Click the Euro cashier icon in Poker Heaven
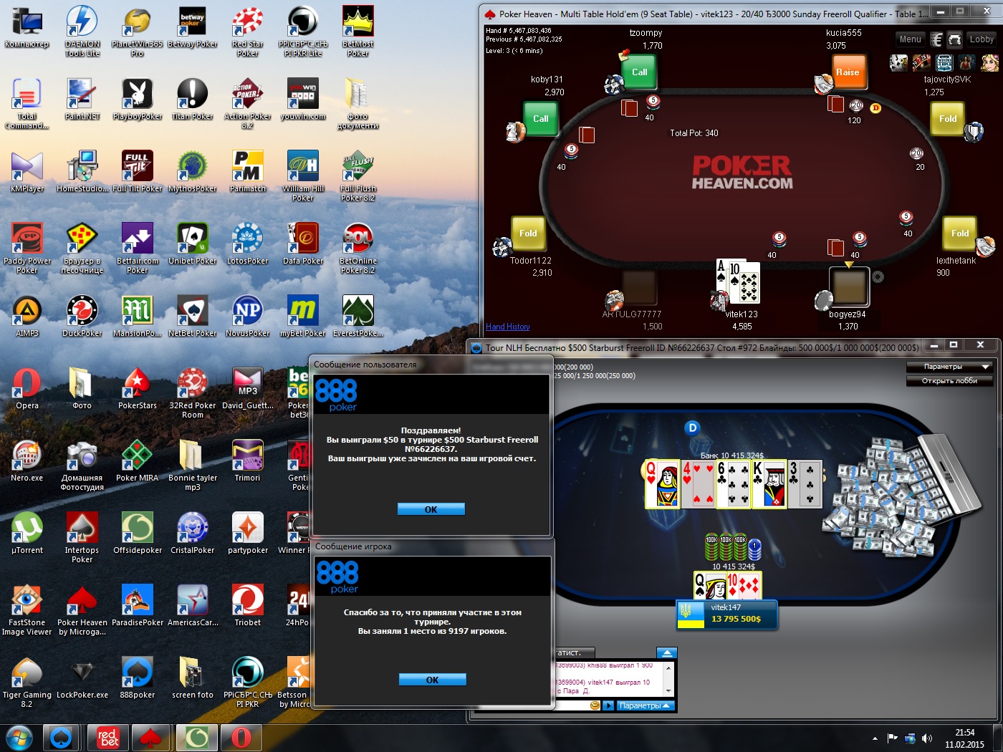Screen dimensions: 1003x752 [x=936, y=39]
